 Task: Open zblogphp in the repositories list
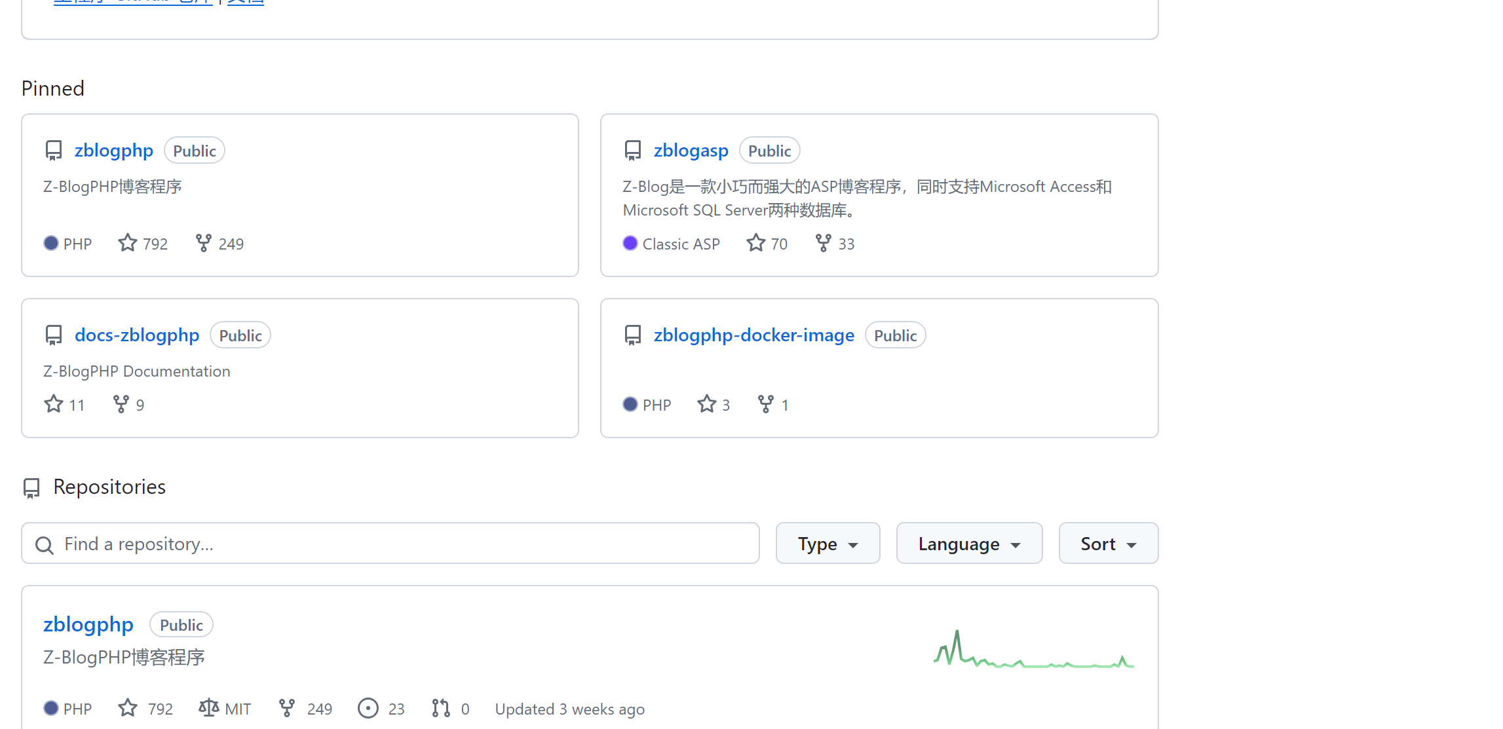click(88, 625)
